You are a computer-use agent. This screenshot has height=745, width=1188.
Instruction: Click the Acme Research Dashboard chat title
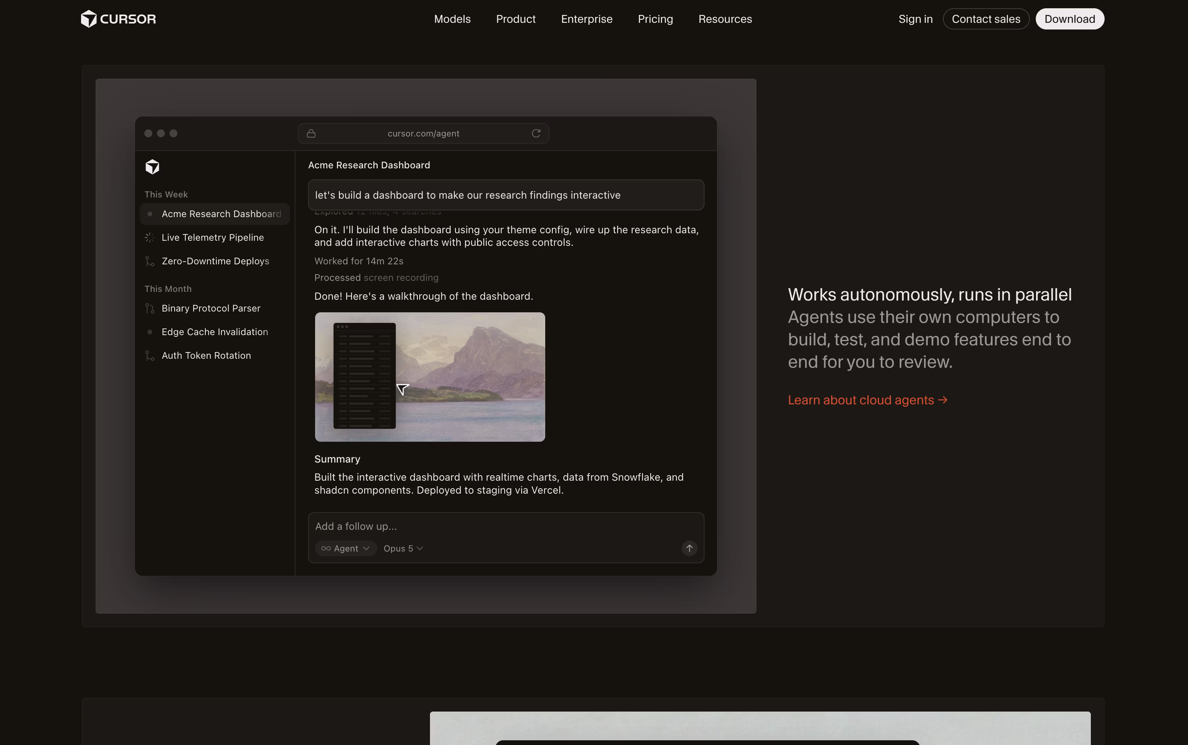[369, 165]
